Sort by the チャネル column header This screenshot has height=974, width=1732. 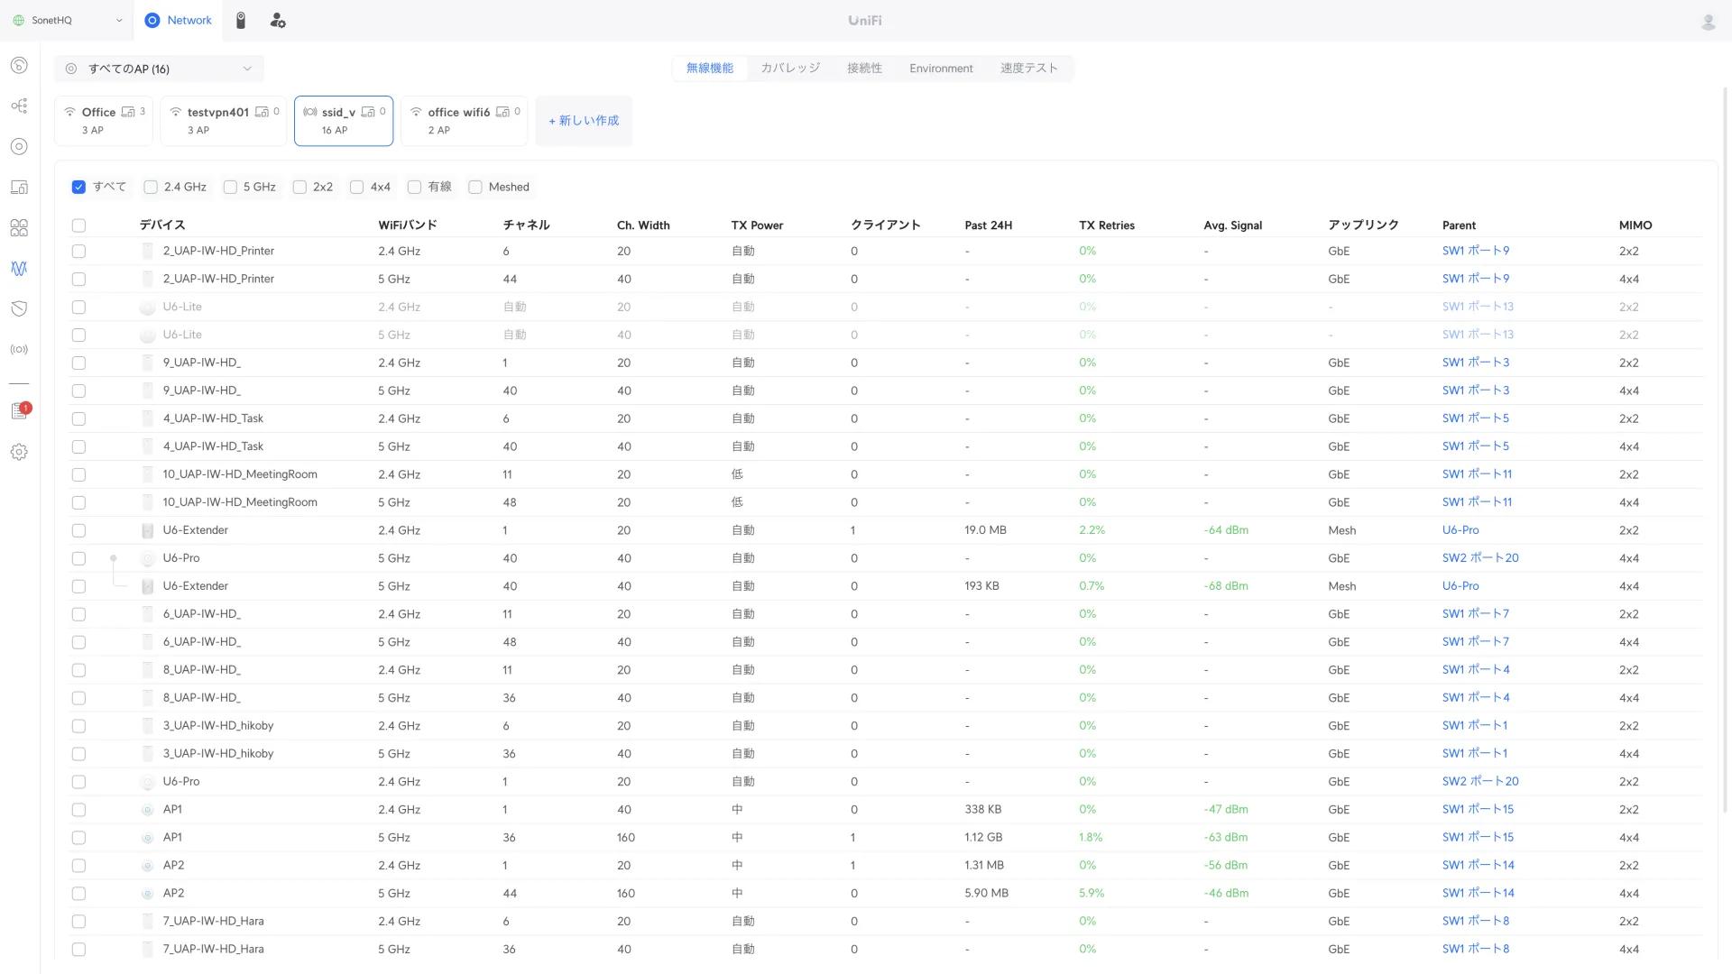(x=526, y=225)
